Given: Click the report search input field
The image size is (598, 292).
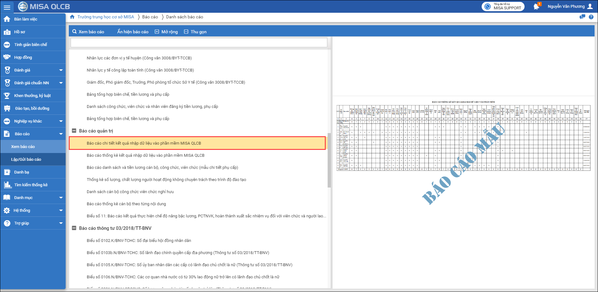Looking at the screenshot, I should [199, 43].
